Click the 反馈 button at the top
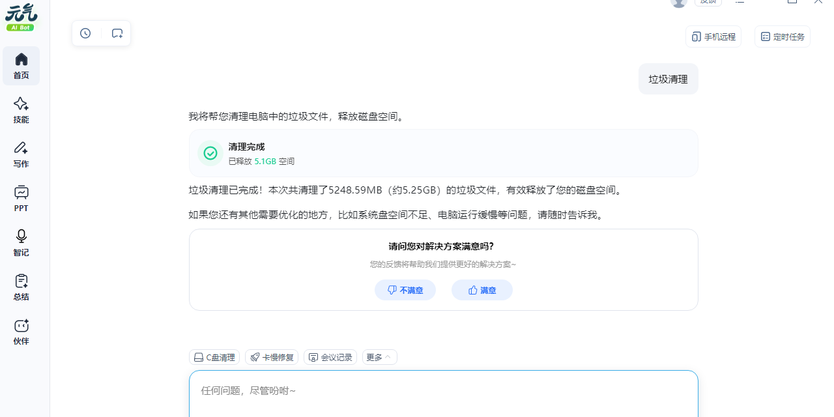834x417 pixels. [x=708, y=2]
